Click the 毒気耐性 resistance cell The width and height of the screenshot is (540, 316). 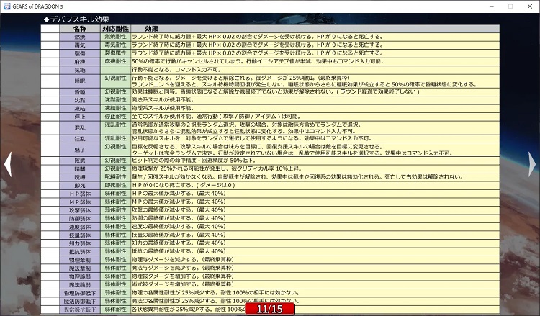click(x=115, y=45)
